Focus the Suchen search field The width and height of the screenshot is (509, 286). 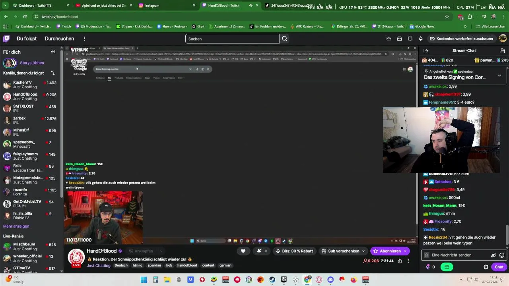tap(232, 39)
